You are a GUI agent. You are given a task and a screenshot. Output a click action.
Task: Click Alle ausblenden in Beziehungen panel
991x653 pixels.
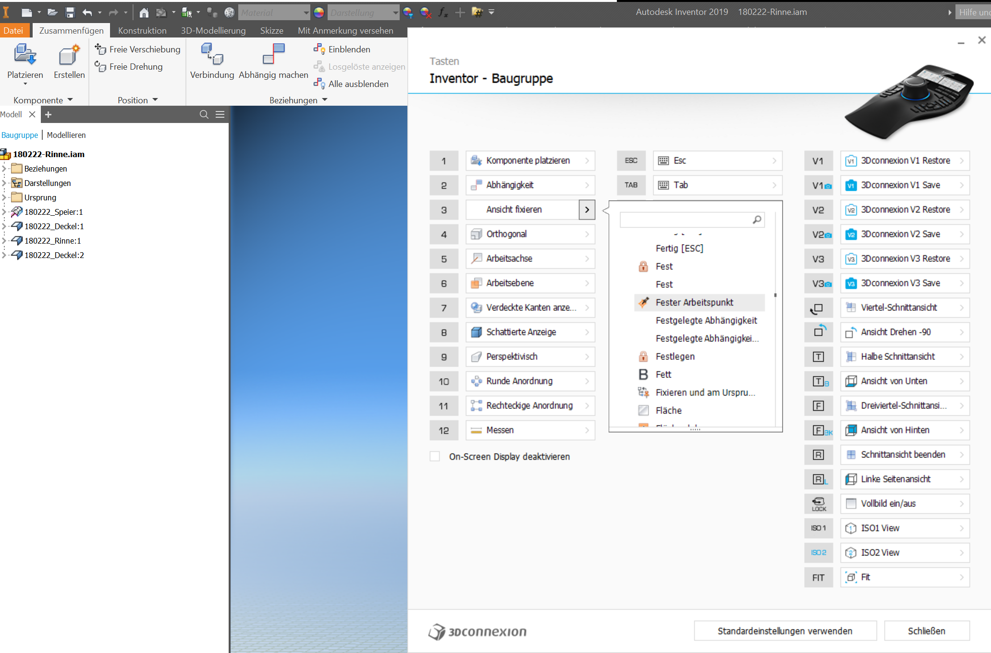351,84
